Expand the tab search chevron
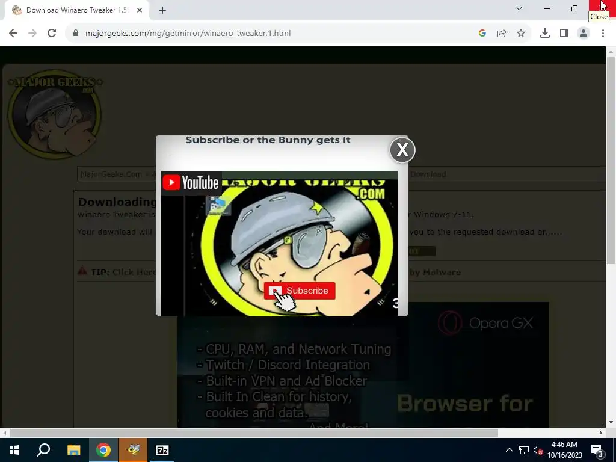Image resolution: width=616 pixels, height=462 pixels. 519,8
